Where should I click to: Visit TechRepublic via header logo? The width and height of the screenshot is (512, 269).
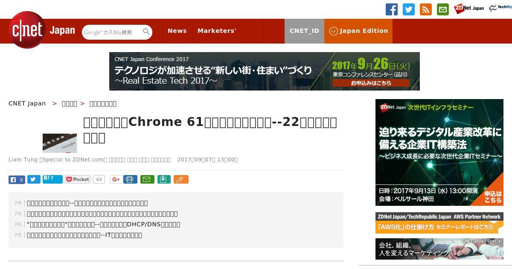click(500, 8)
